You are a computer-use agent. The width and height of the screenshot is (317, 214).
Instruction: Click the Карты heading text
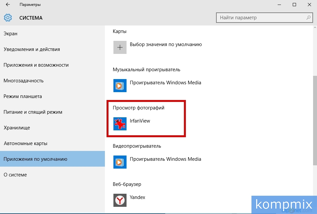120,31
